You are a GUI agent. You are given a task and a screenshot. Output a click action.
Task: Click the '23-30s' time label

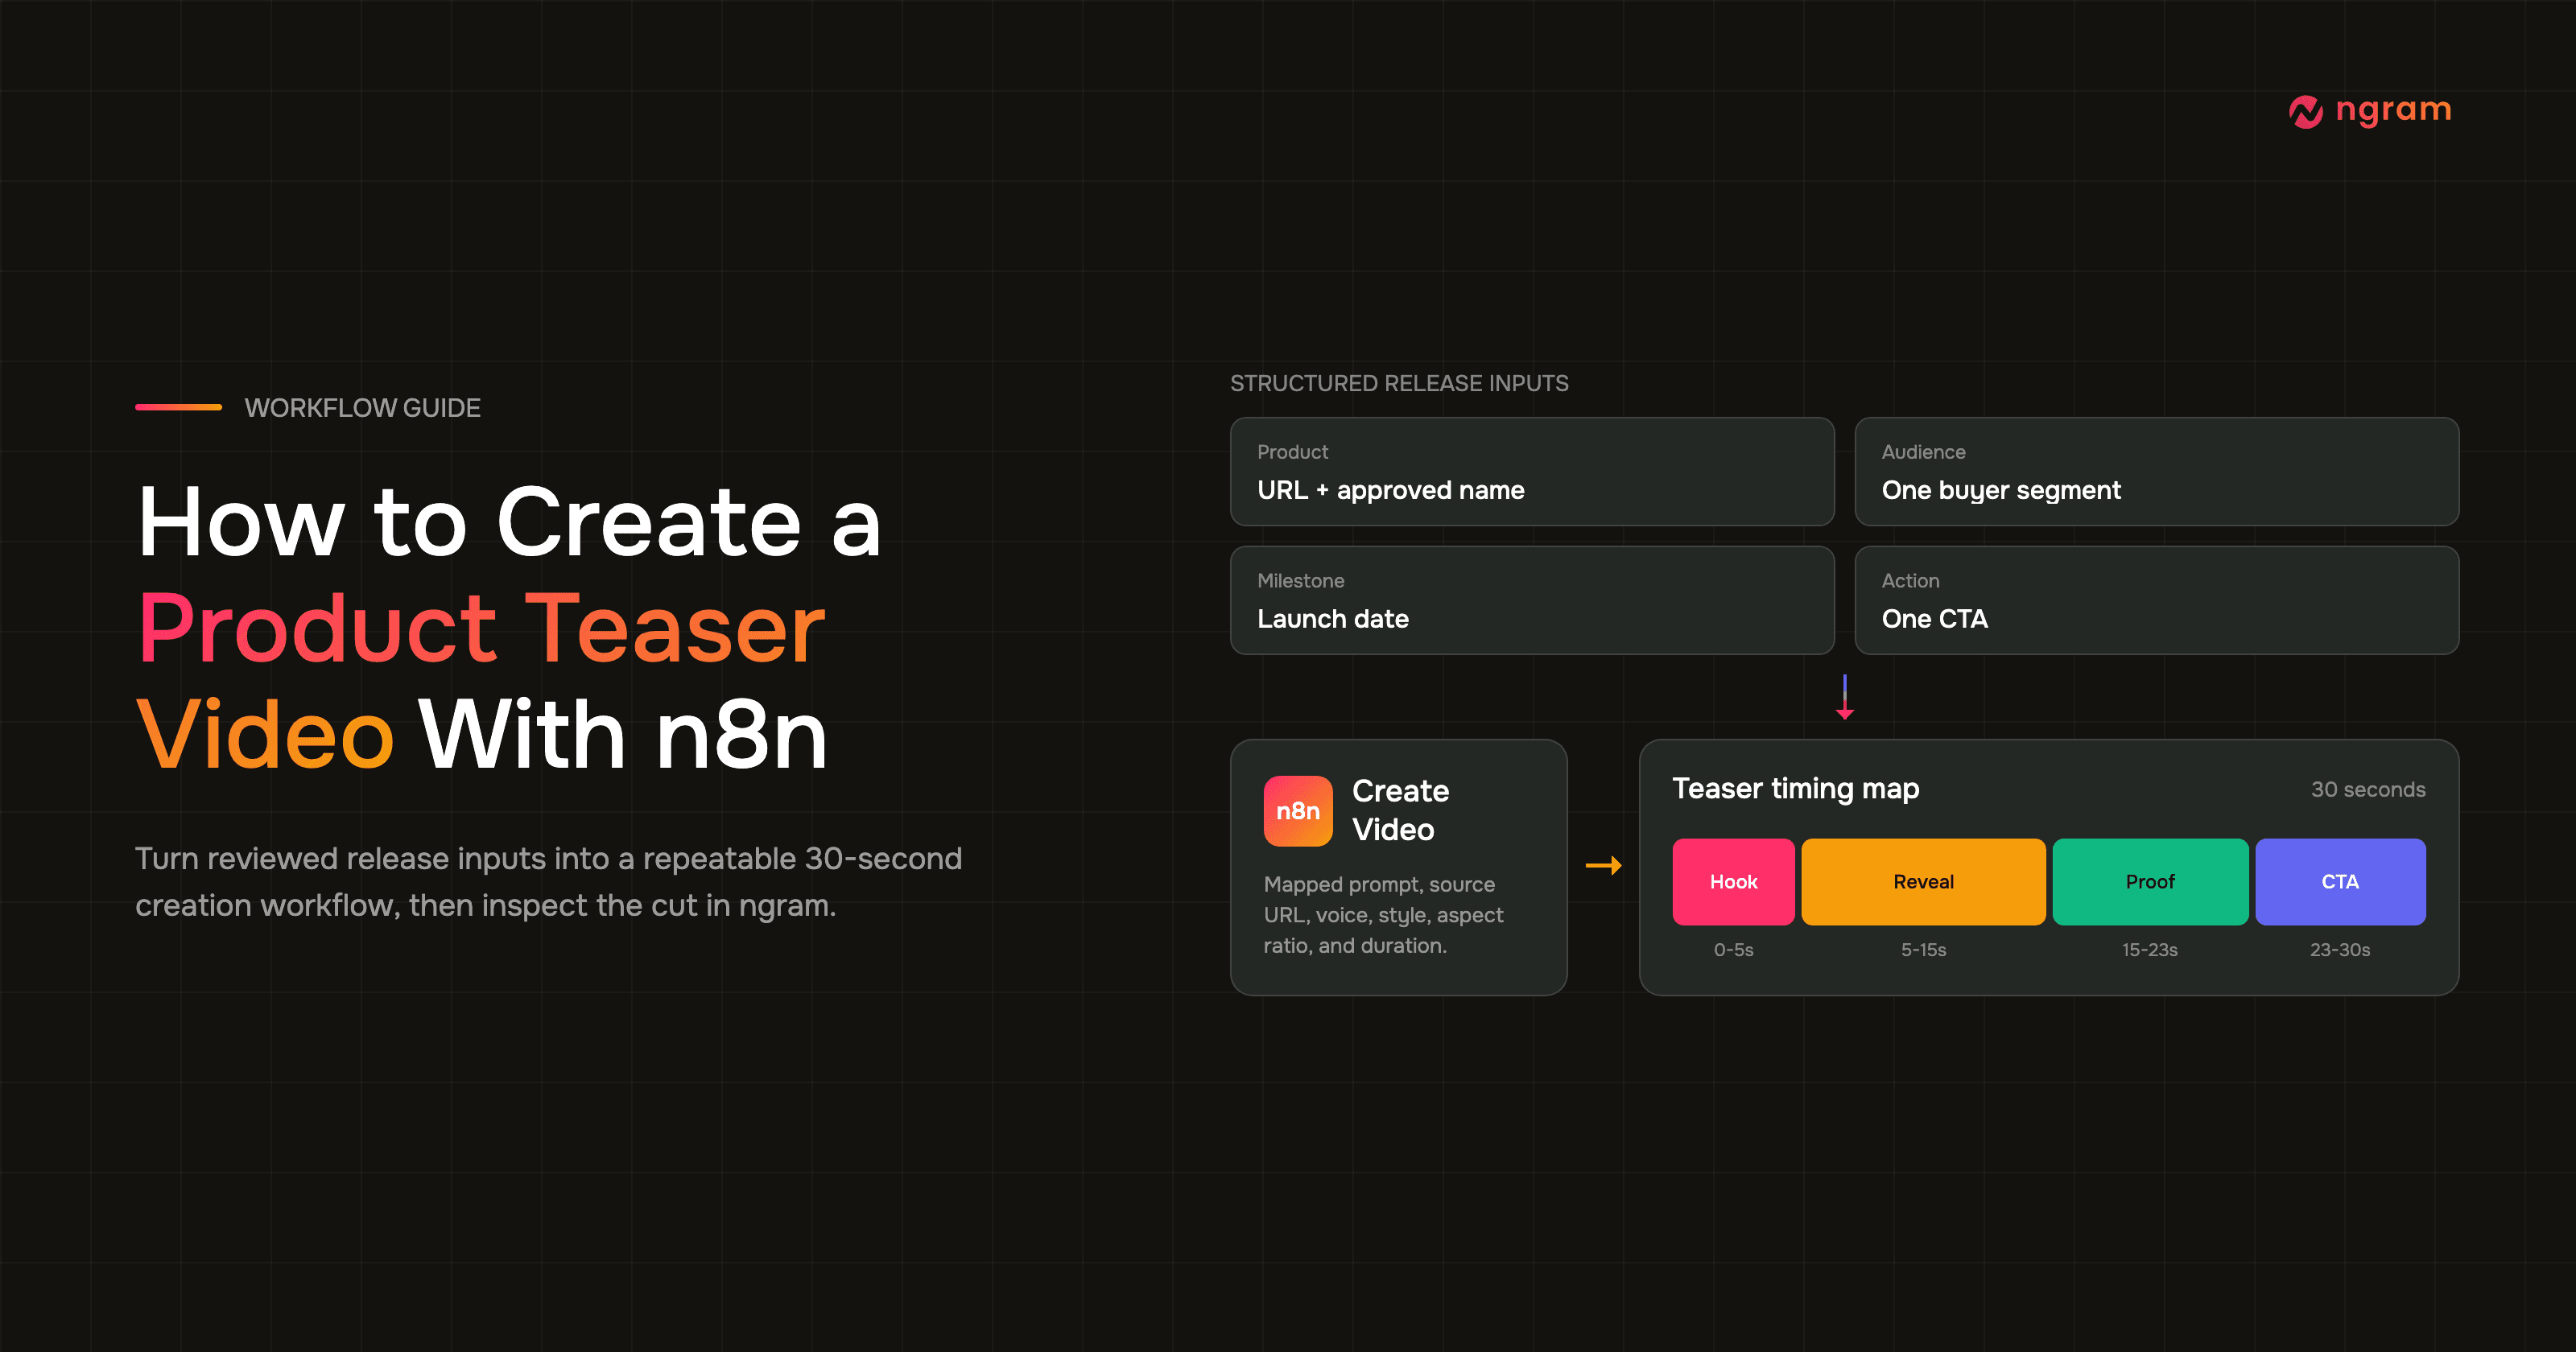[2340, 950]
